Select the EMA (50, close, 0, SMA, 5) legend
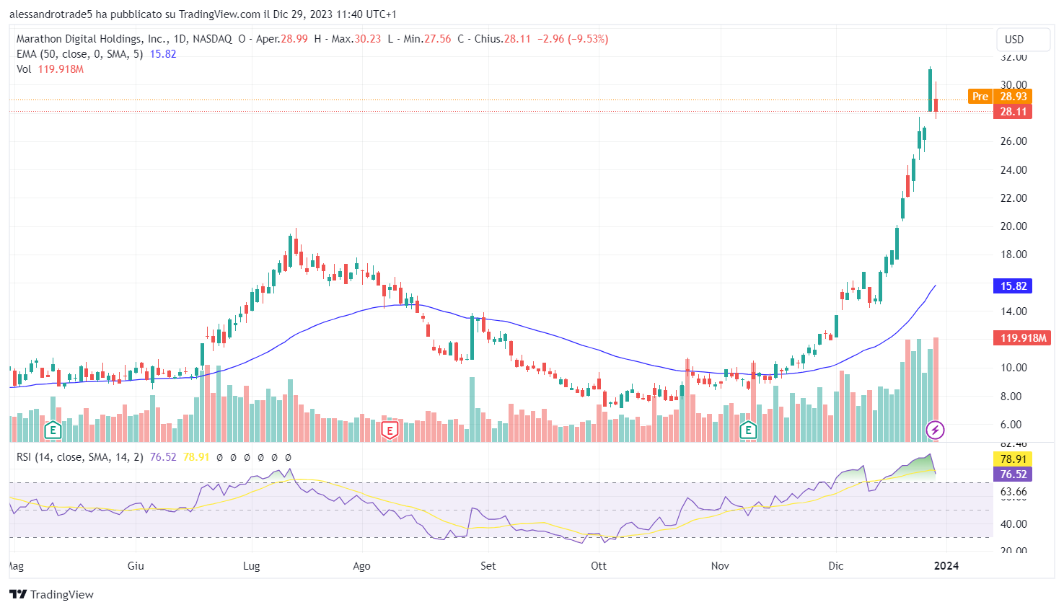This screenshot has height=610, width=1064. click(79, 54)
